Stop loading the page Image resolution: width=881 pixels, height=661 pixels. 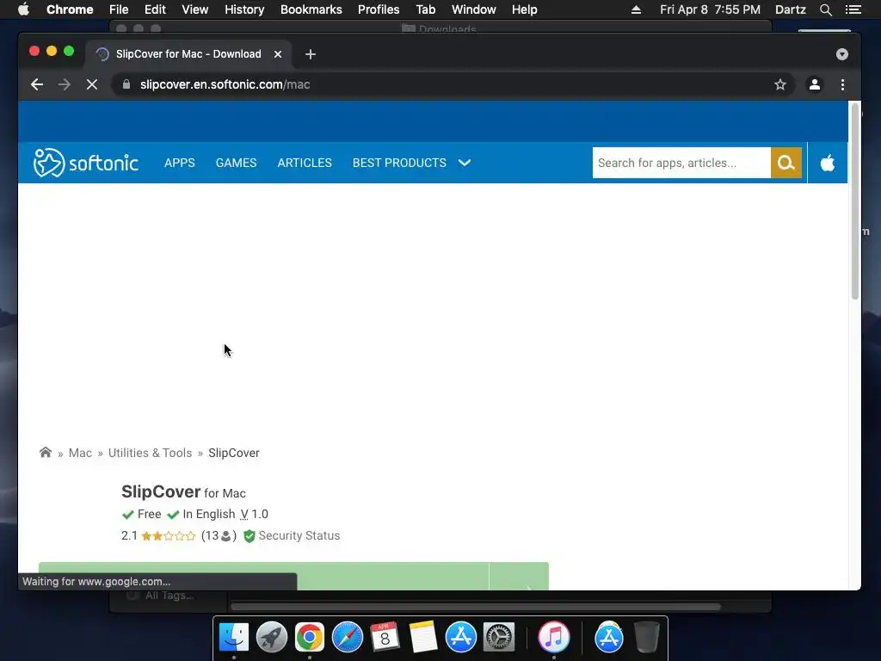pos(91,84)
